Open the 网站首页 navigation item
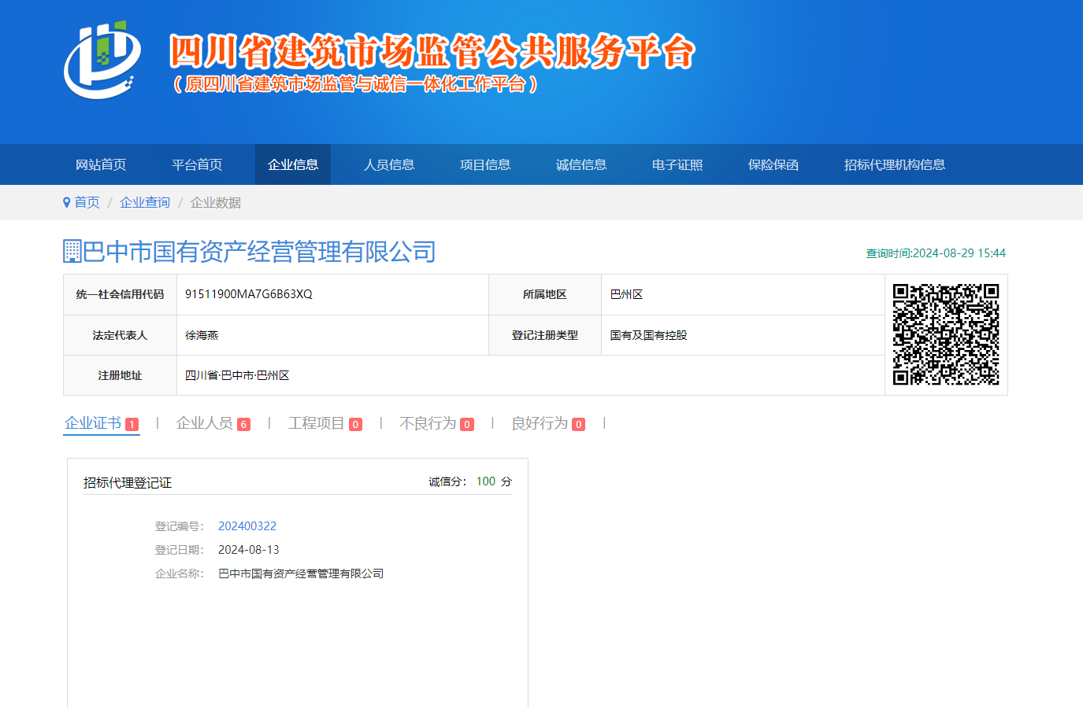The height and width of the screenshot is (708, 1083). (101, 164)
